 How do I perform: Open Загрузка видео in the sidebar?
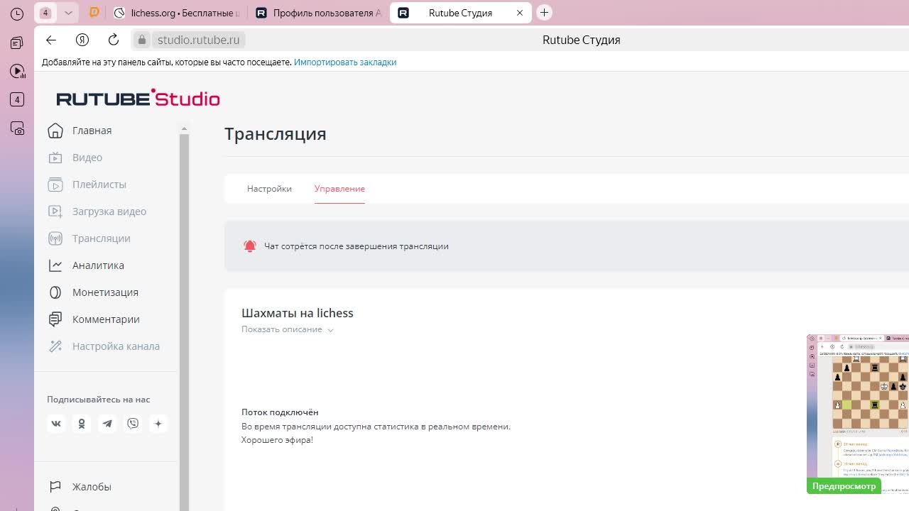point(109,211)
